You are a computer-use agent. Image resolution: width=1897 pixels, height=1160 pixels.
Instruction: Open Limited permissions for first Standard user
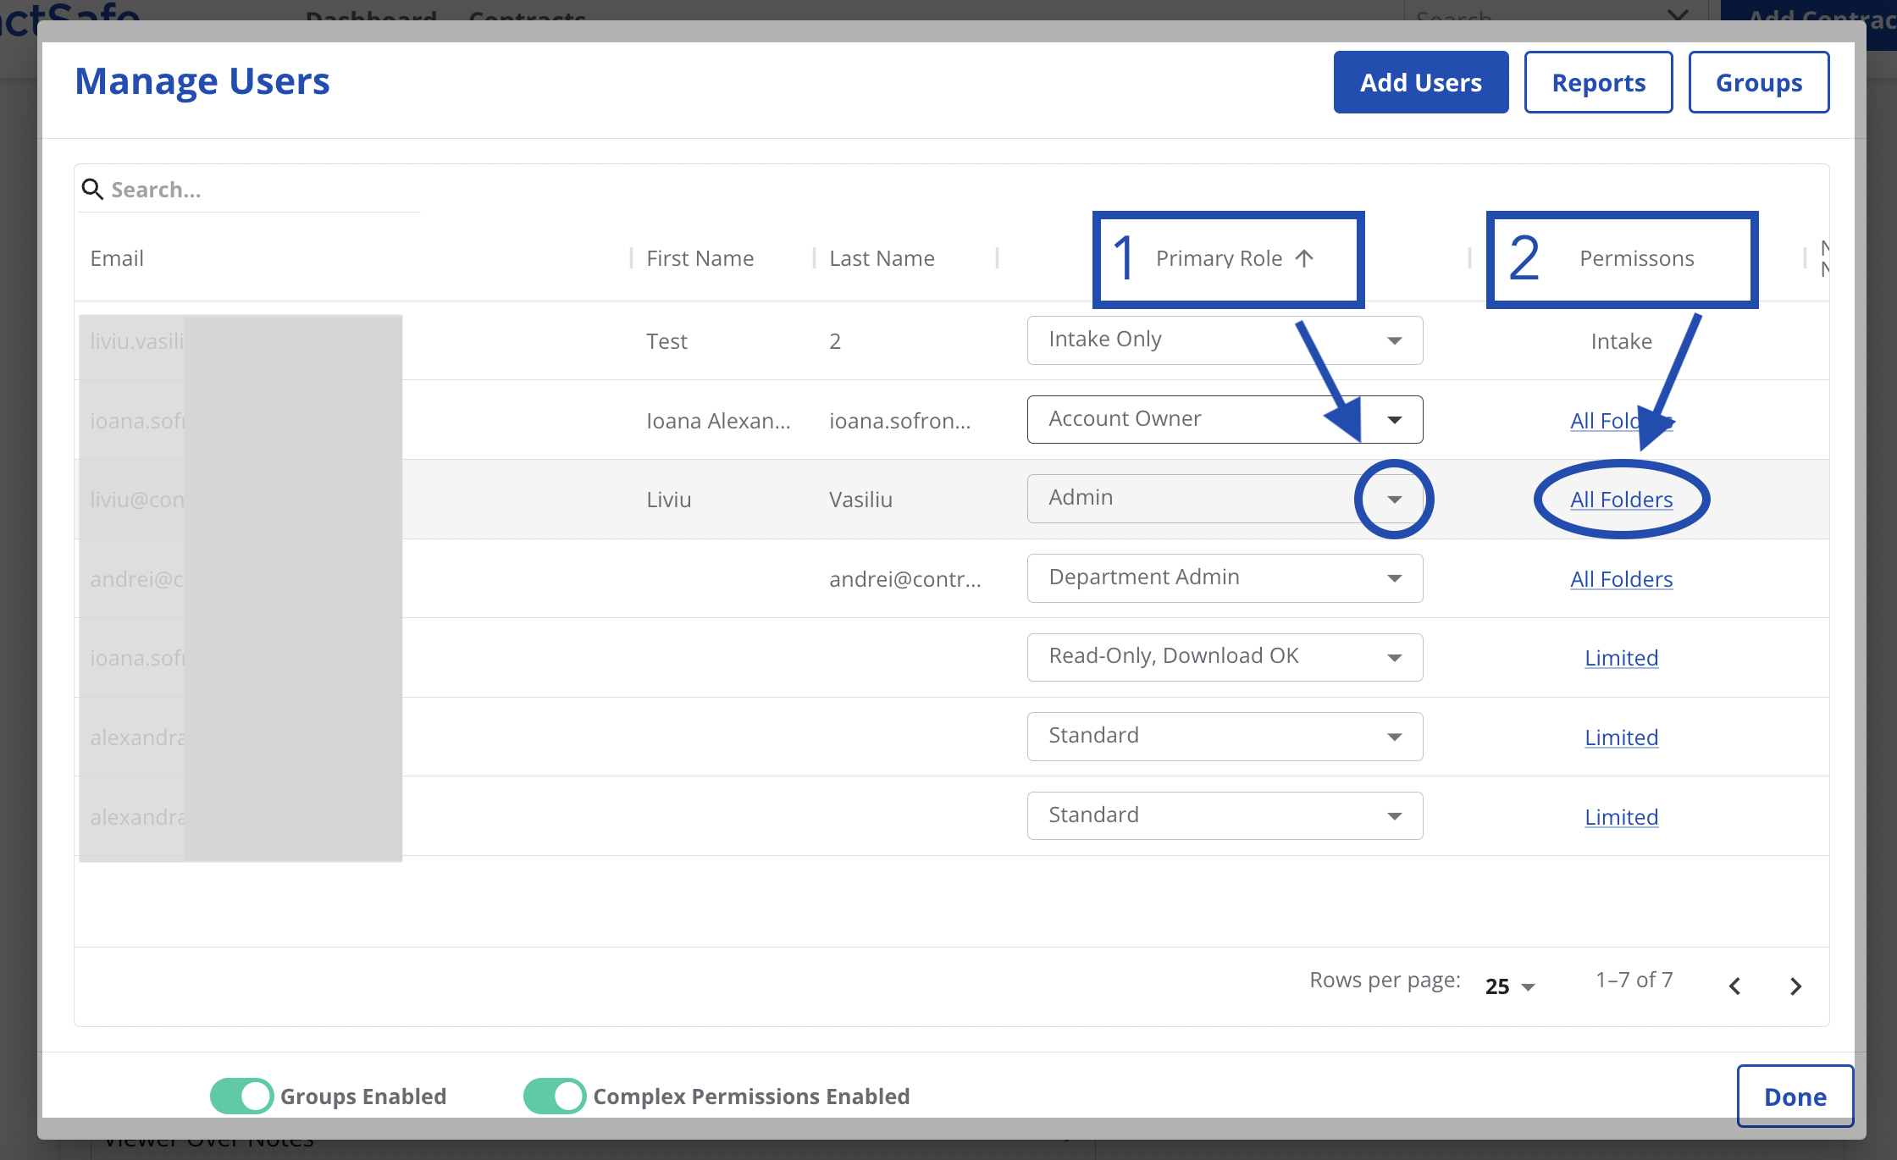pos(1621,737)
